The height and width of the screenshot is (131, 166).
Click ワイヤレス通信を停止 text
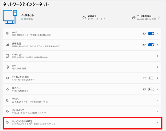pos(20,91)
